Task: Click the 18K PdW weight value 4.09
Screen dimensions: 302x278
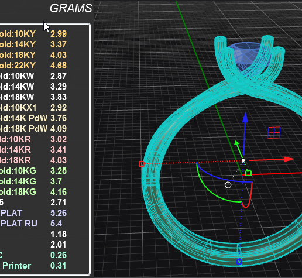Action: pyautogui.click(x=59, y=129)
